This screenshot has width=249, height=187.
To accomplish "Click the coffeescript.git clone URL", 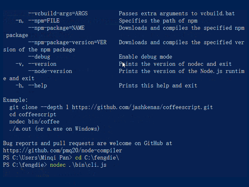I will point(142,107).
